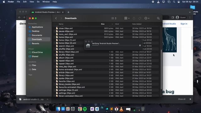
Task: Expand options for android-studio zip download
Action: click(x=47, y=99)
